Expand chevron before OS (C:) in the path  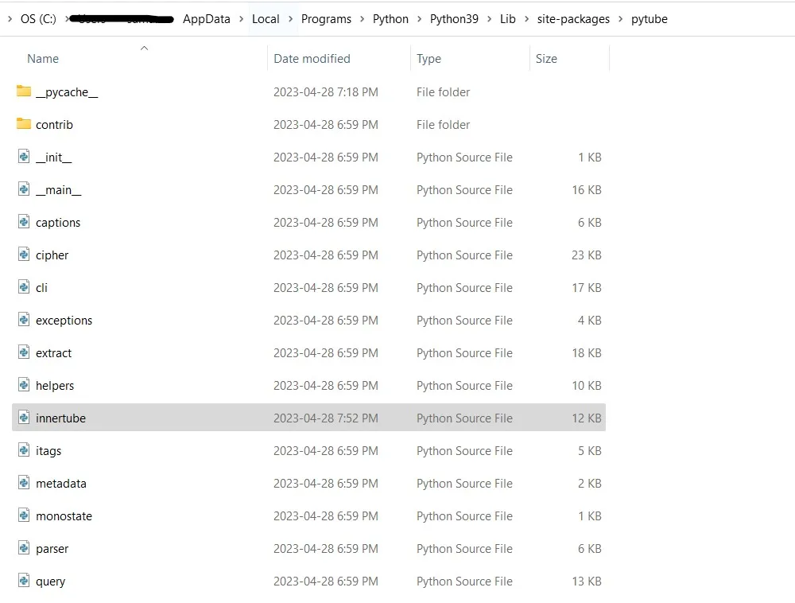point(10,19)
